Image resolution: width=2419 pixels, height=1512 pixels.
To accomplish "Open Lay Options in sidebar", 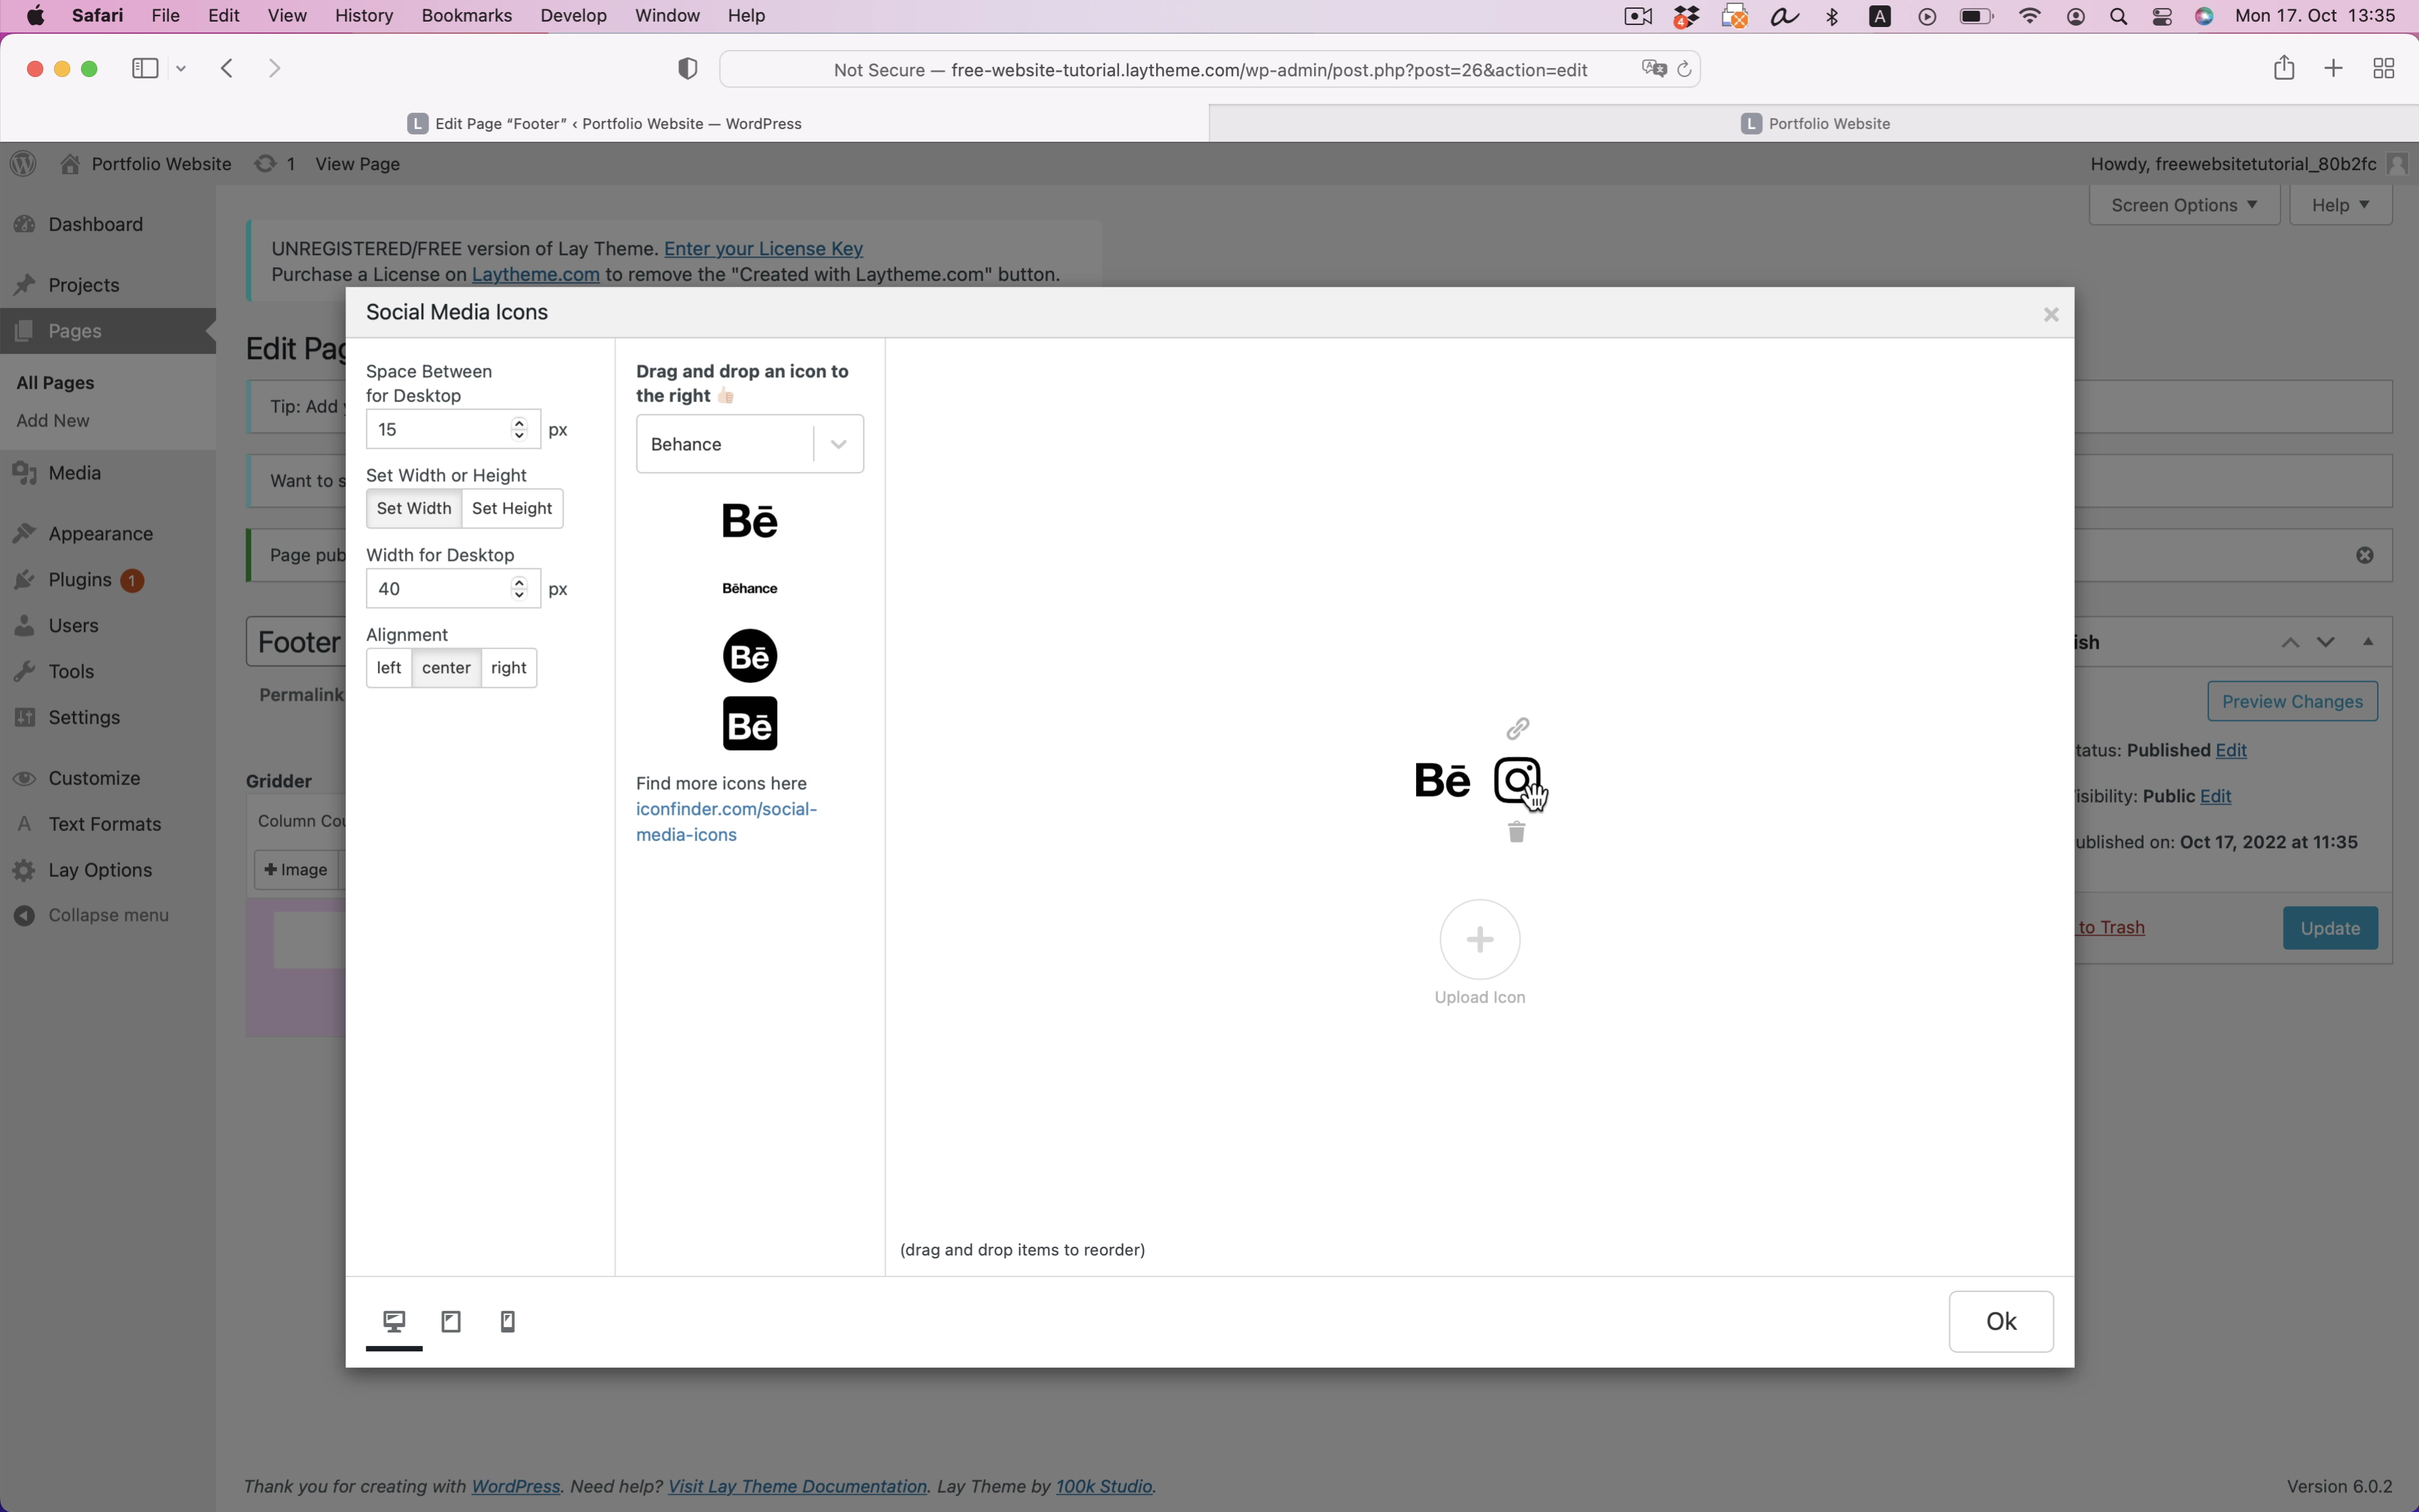I will tap(100, 870).
